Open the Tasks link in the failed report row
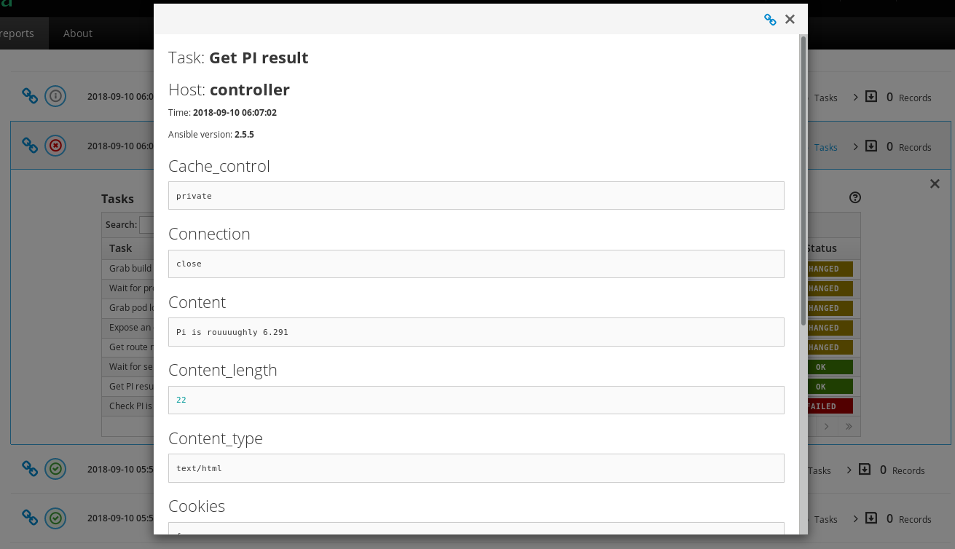Viewport: 955px width, 549px height. 825,147
